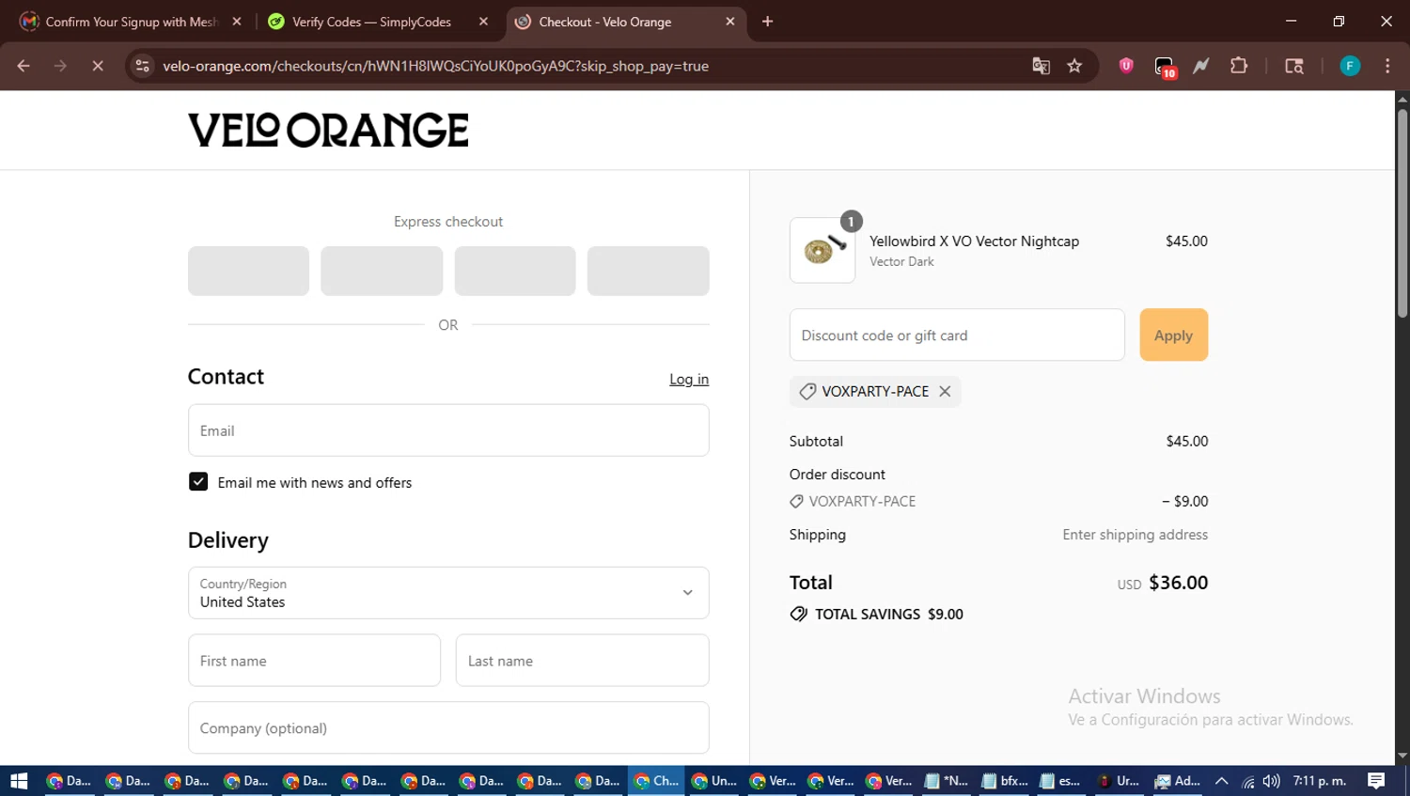Stop loading the page with the X button

click(98, 66)
